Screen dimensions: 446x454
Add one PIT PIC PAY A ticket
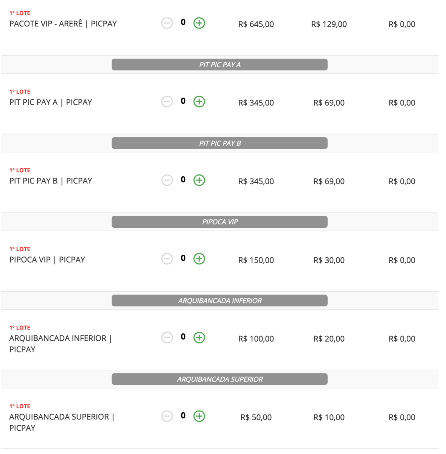pos(199,102)
